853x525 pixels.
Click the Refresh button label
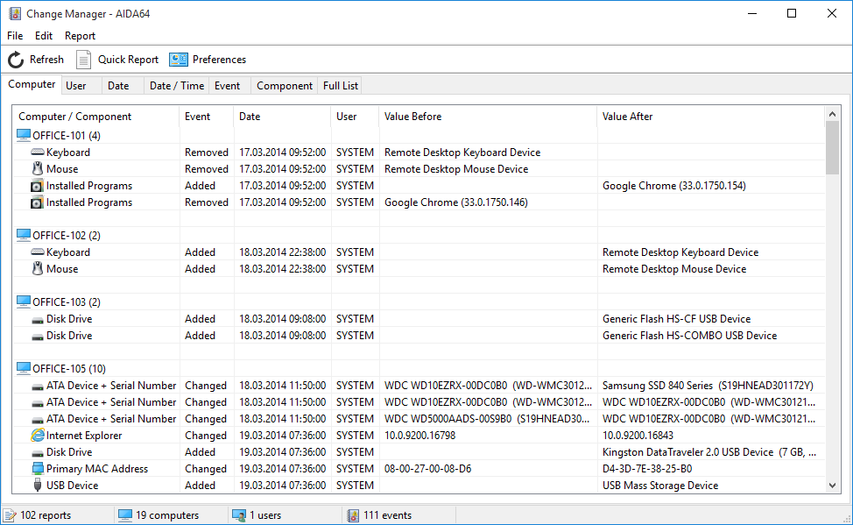(46, 60)
